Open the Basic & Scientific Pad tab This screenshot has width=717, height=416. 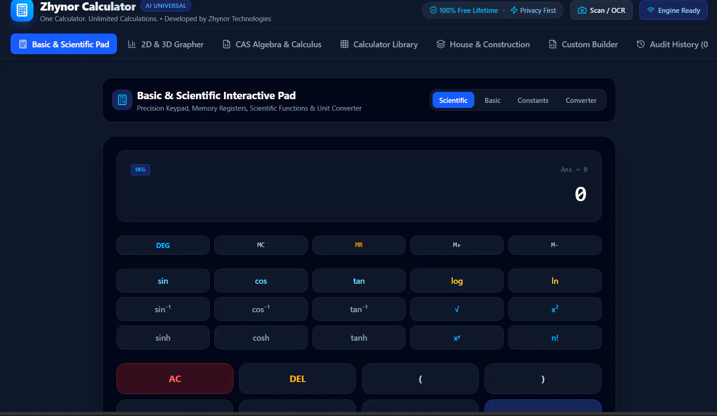click(64, 44)
